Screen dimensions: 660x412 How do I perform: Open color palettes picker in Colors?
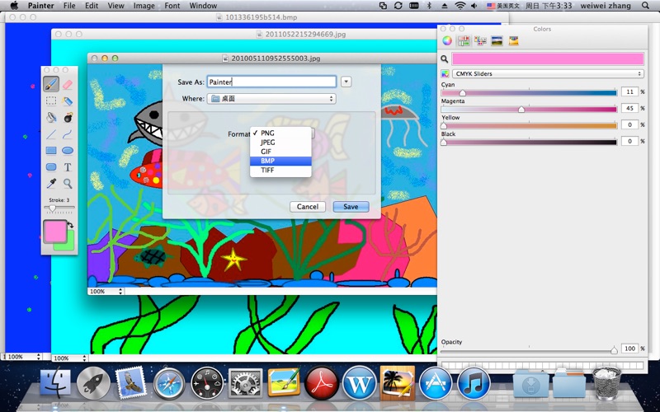tap(480, 40)
